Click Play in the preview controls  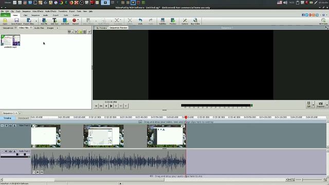(111, 106)
